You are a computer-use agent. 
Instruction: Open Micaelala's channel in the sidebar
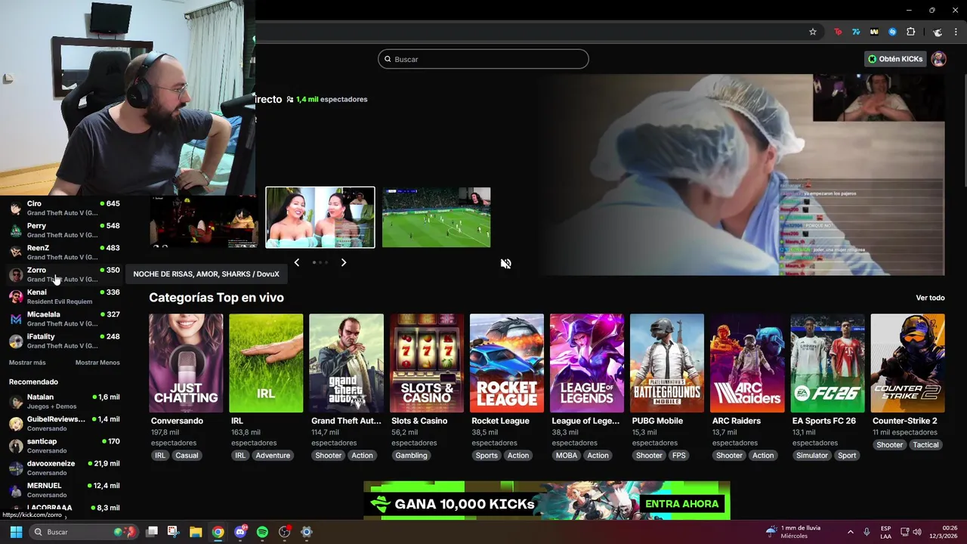pyautogui.click(x=64, y=319)
